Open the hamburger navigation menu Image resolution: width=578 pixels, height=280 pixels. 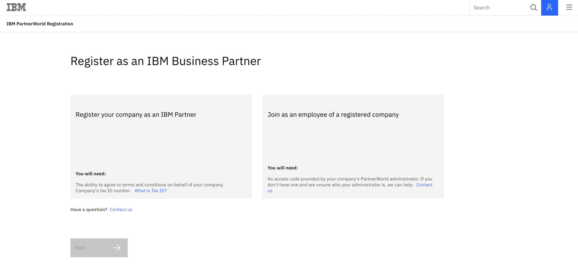[569, 8]
